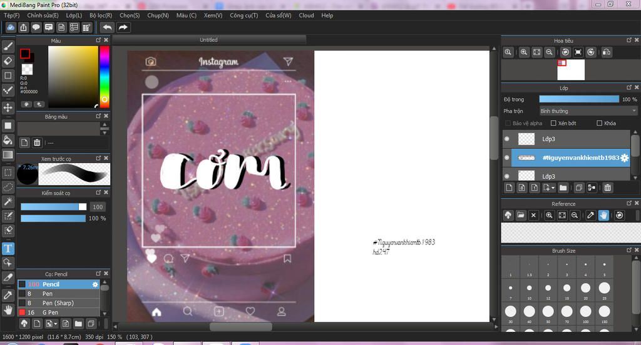Screen dimensions: 641x345
Task: Select the Bucket fill tool
Action: click(x=8, y=140)
